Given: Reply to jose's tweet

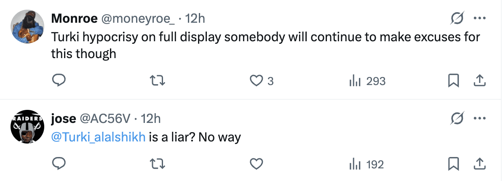Looking at the screenshot, I should [x=58, y=164].
